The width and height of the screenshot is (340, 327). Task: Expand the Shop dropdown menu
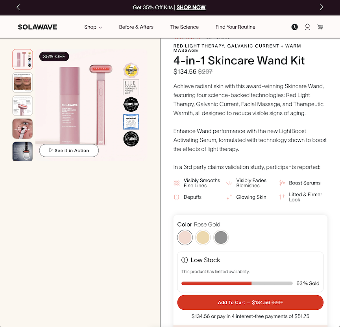(x=93, y=27)
